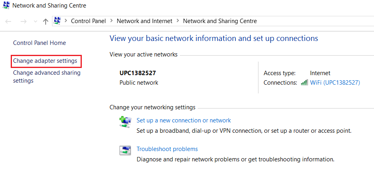Click the Troubleshoot problems icon

click(125, 150)
